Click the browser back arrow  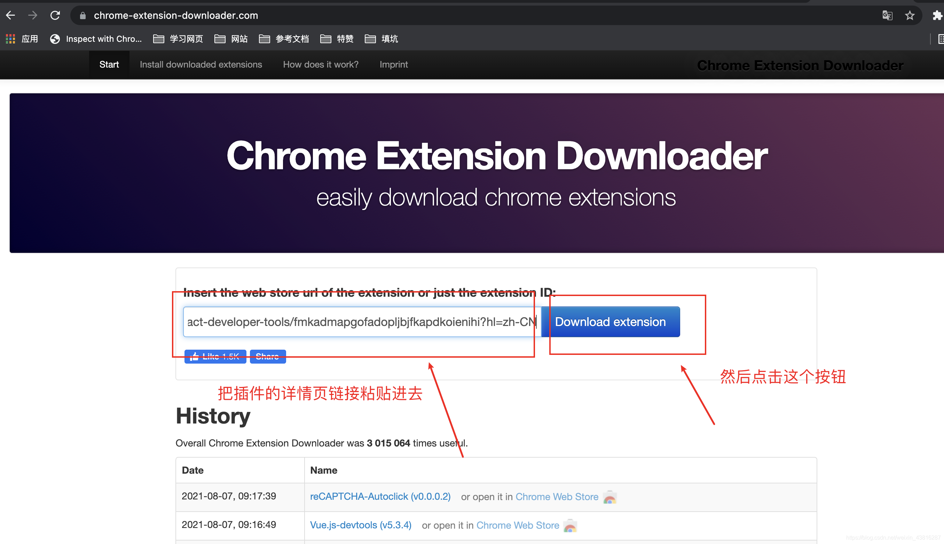click(x=10, y=15)
